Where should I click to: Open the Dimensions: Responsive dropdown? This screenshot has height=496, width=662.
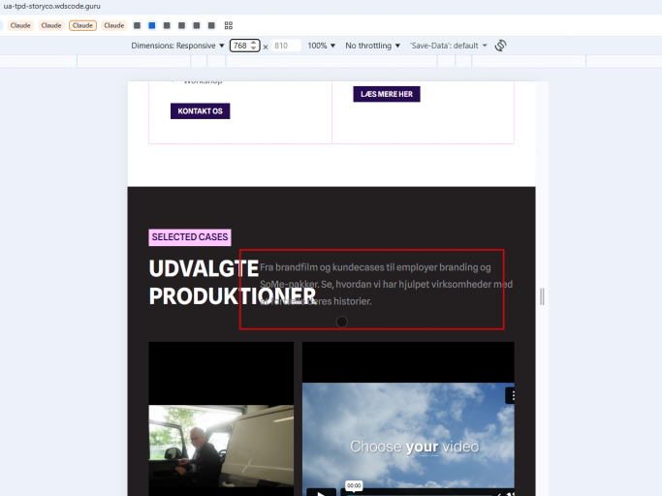(177, 46)
